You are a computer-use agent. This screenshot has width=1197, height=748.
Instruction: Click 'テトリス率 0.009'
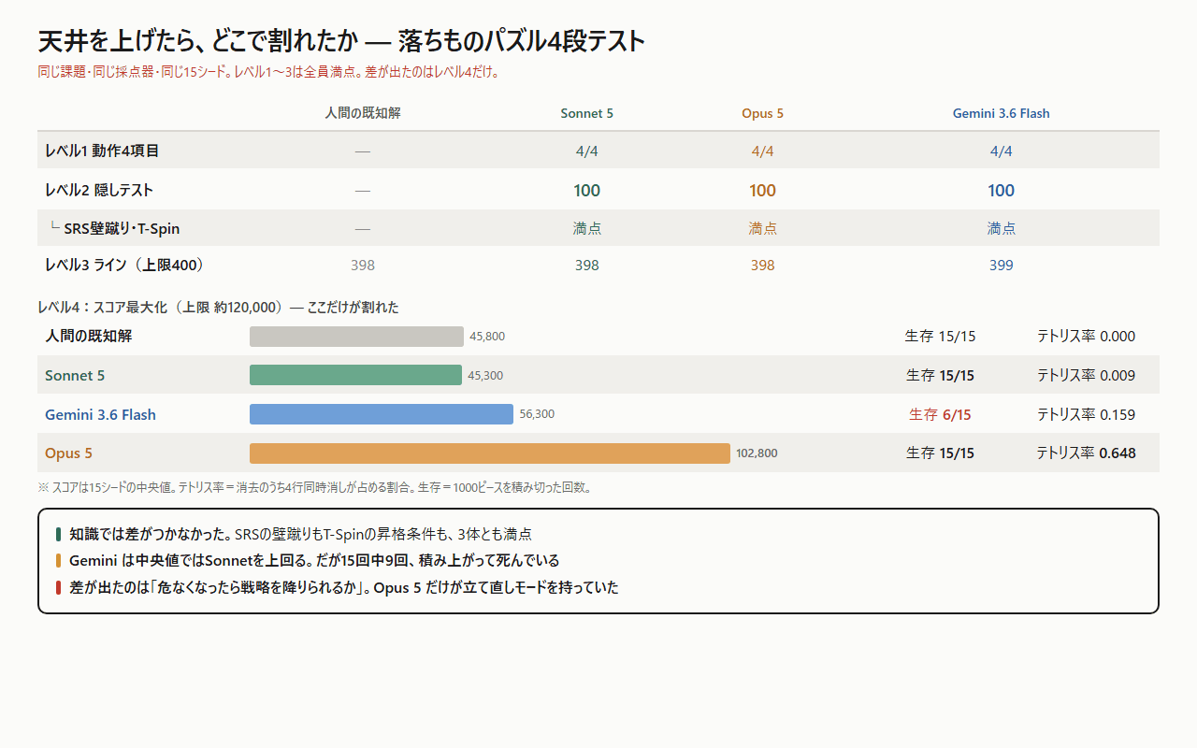1086,376
